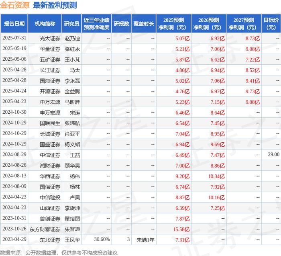281x256 pixels.
Task: Click the 30.60% accuracy value
Action: coord(102,239)
